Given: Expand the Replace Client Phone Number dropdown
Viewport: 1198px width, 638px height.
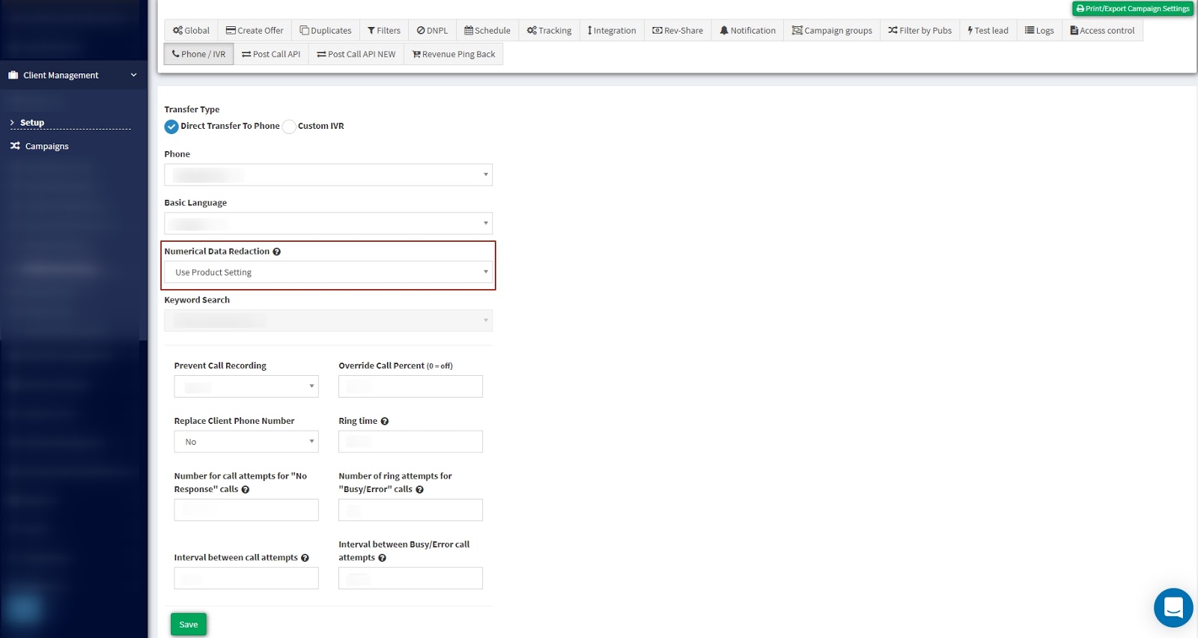Looking at the screenshot, I should [246, 442].
